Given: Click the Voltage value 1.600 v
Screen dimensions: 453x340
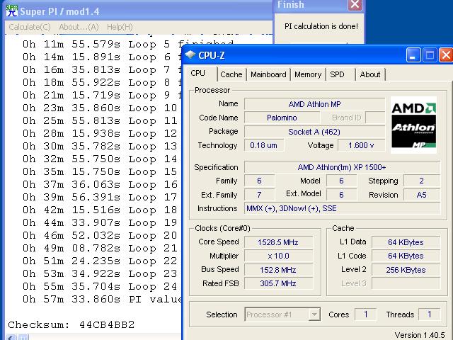Looking at the screenshot, I should click(x=362, y=145).
